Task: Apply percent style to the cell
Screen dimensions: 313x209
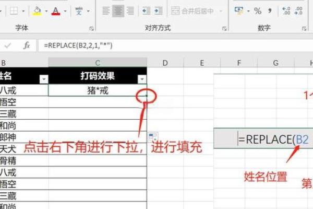Action: click(258, 11)
